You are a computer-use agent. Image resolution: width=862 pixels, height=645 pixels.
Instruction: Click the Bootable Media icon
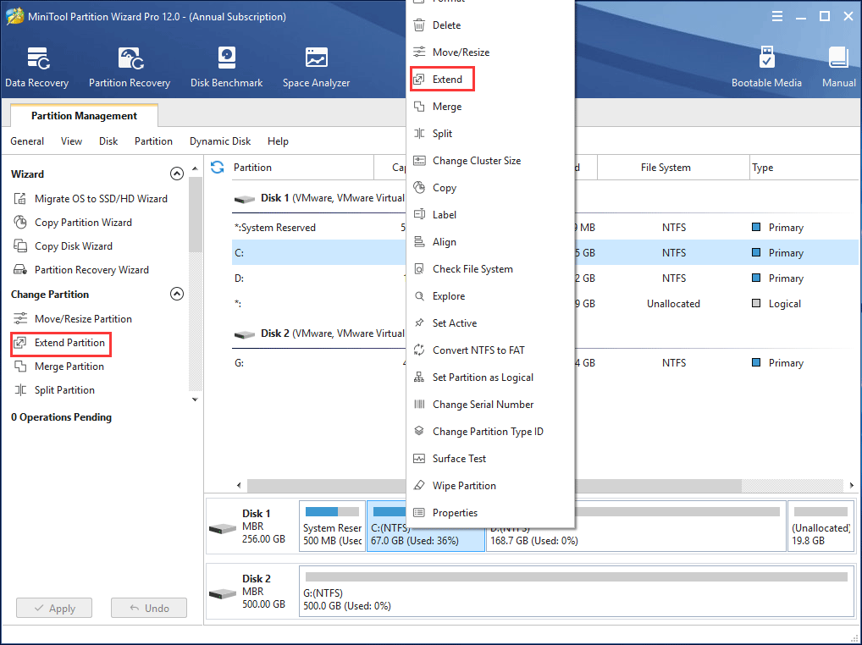coord(766,67)
